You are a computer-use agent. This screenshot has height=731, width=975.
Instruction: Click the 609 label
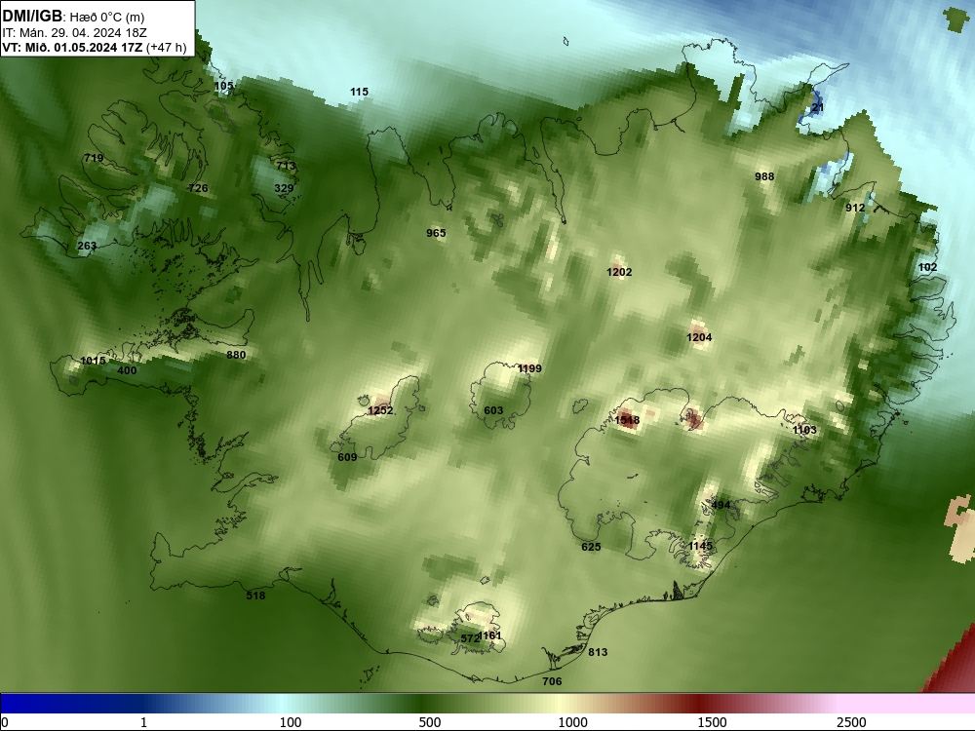click(x=347, y=457)
